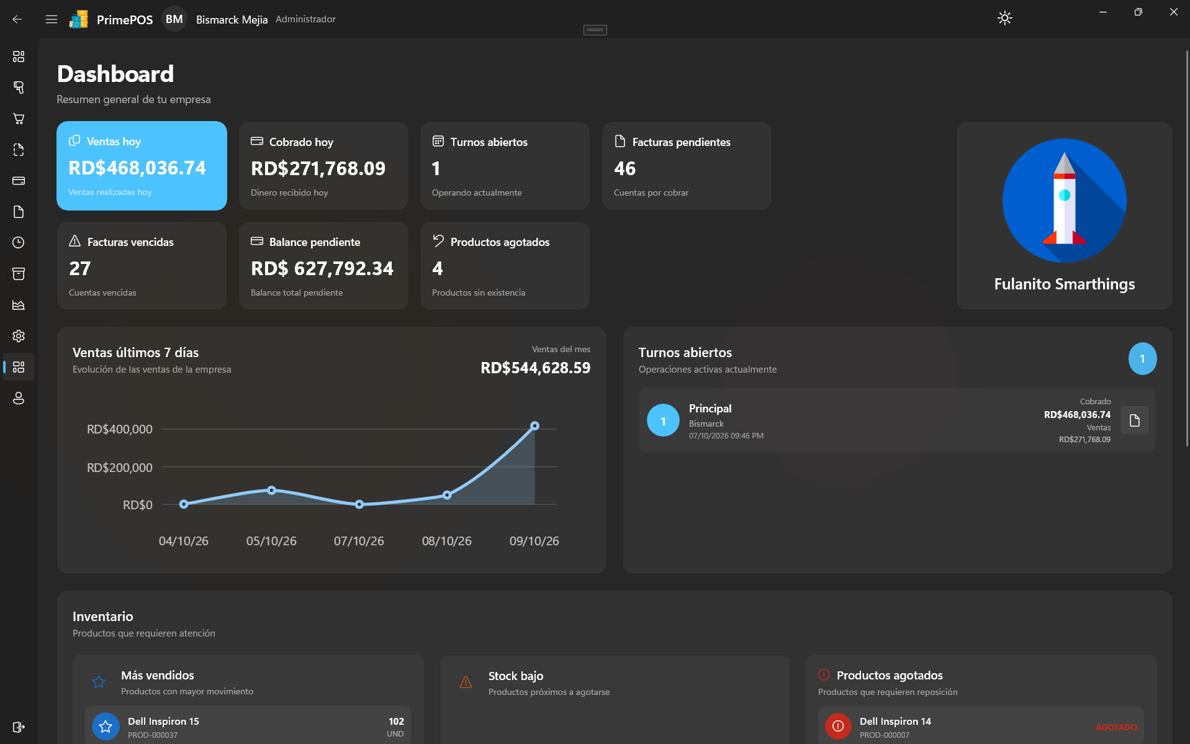The height and width of the screenshot is (744, 1190).
Task: Open the top dashboard sidebar icon
Action: tap(19, 57)
